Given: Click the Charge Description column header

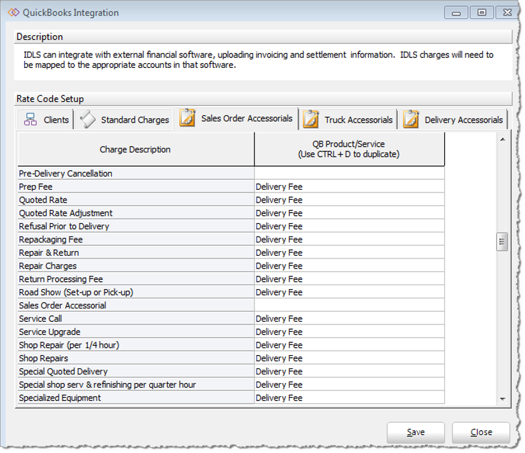Looking at the screenshot, I should point(136,149).
